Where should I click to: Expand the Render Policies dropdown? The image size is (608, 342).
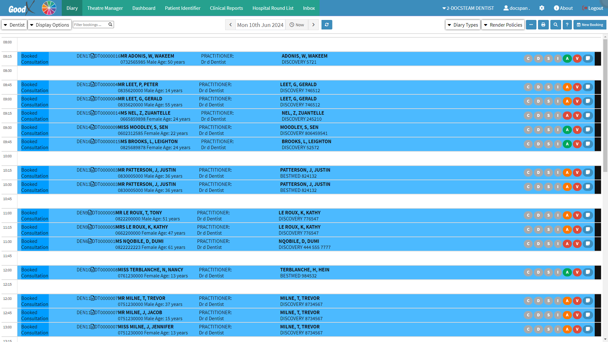[x=503, y=25]
